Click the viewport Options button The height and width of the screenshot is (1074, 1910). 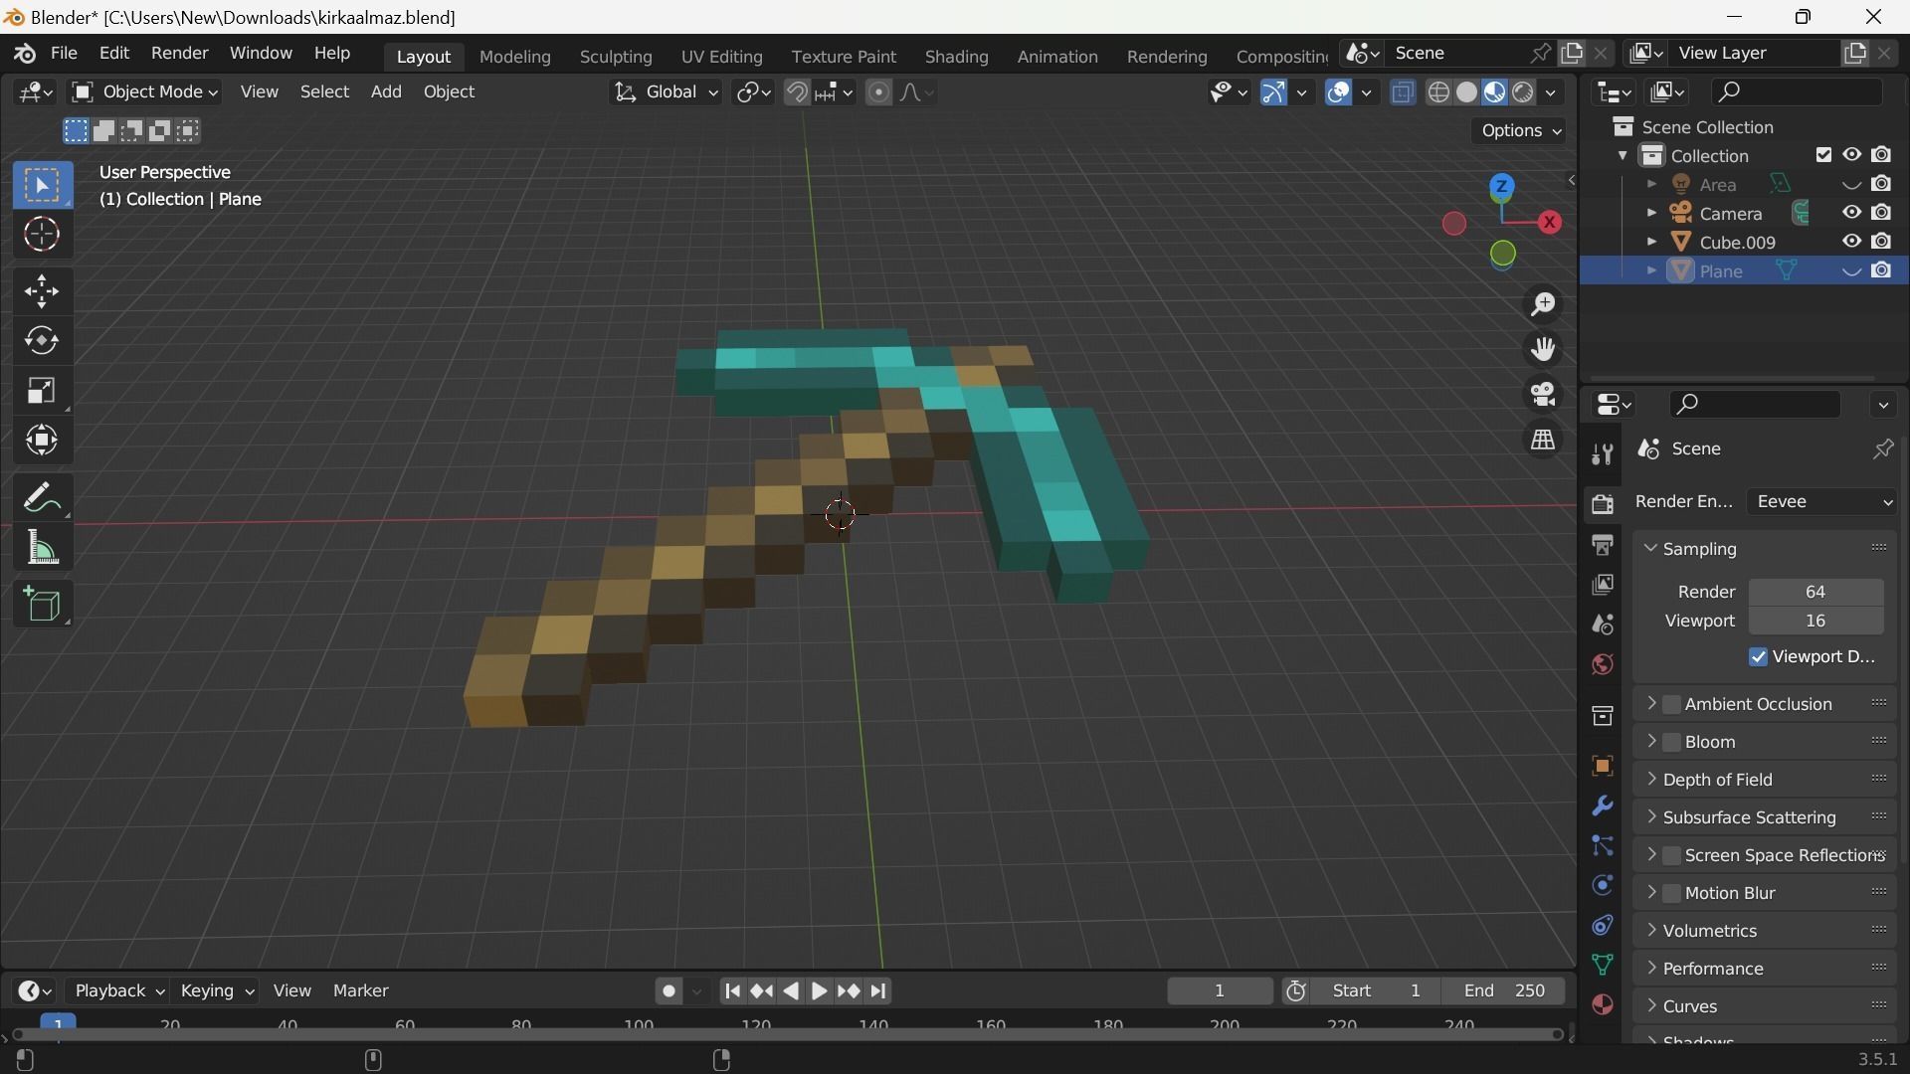pyautogui.click(x=1519, y=130)
